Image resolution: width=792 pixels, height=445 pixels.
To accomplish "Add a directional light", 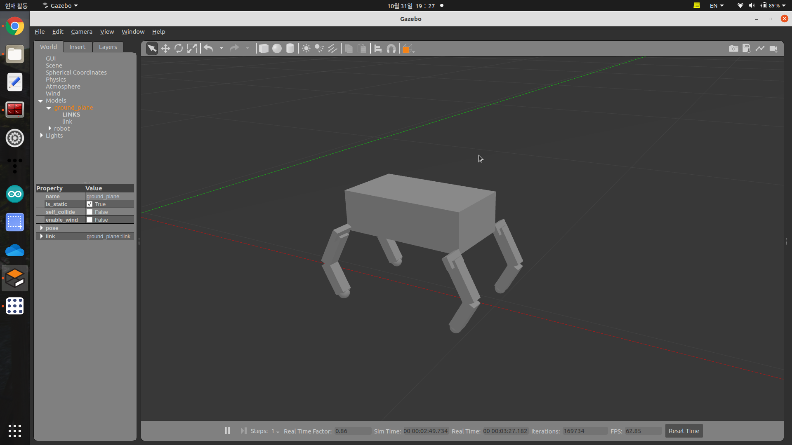I will point(332,49).
